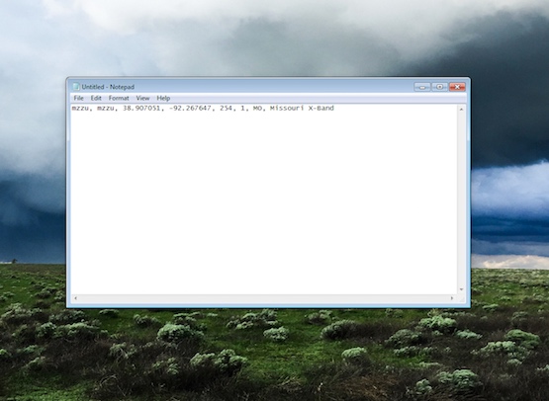Click the vertical scrollbar track
This screenshot has height=401, width=549.
461,200
